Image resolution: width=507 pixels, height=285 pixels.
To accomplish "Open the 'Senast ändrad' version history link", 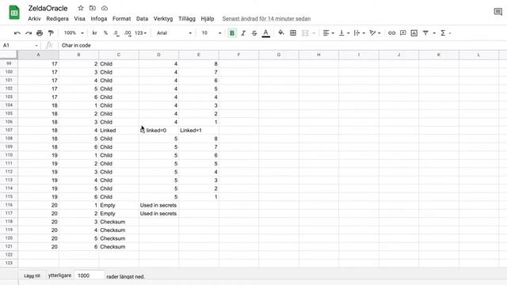I will [x=266, y=19].
